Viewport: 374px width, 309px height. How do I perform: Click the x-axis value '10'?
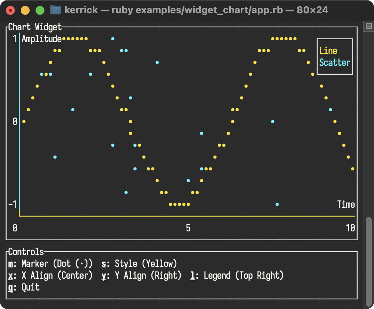click(350, 228)
